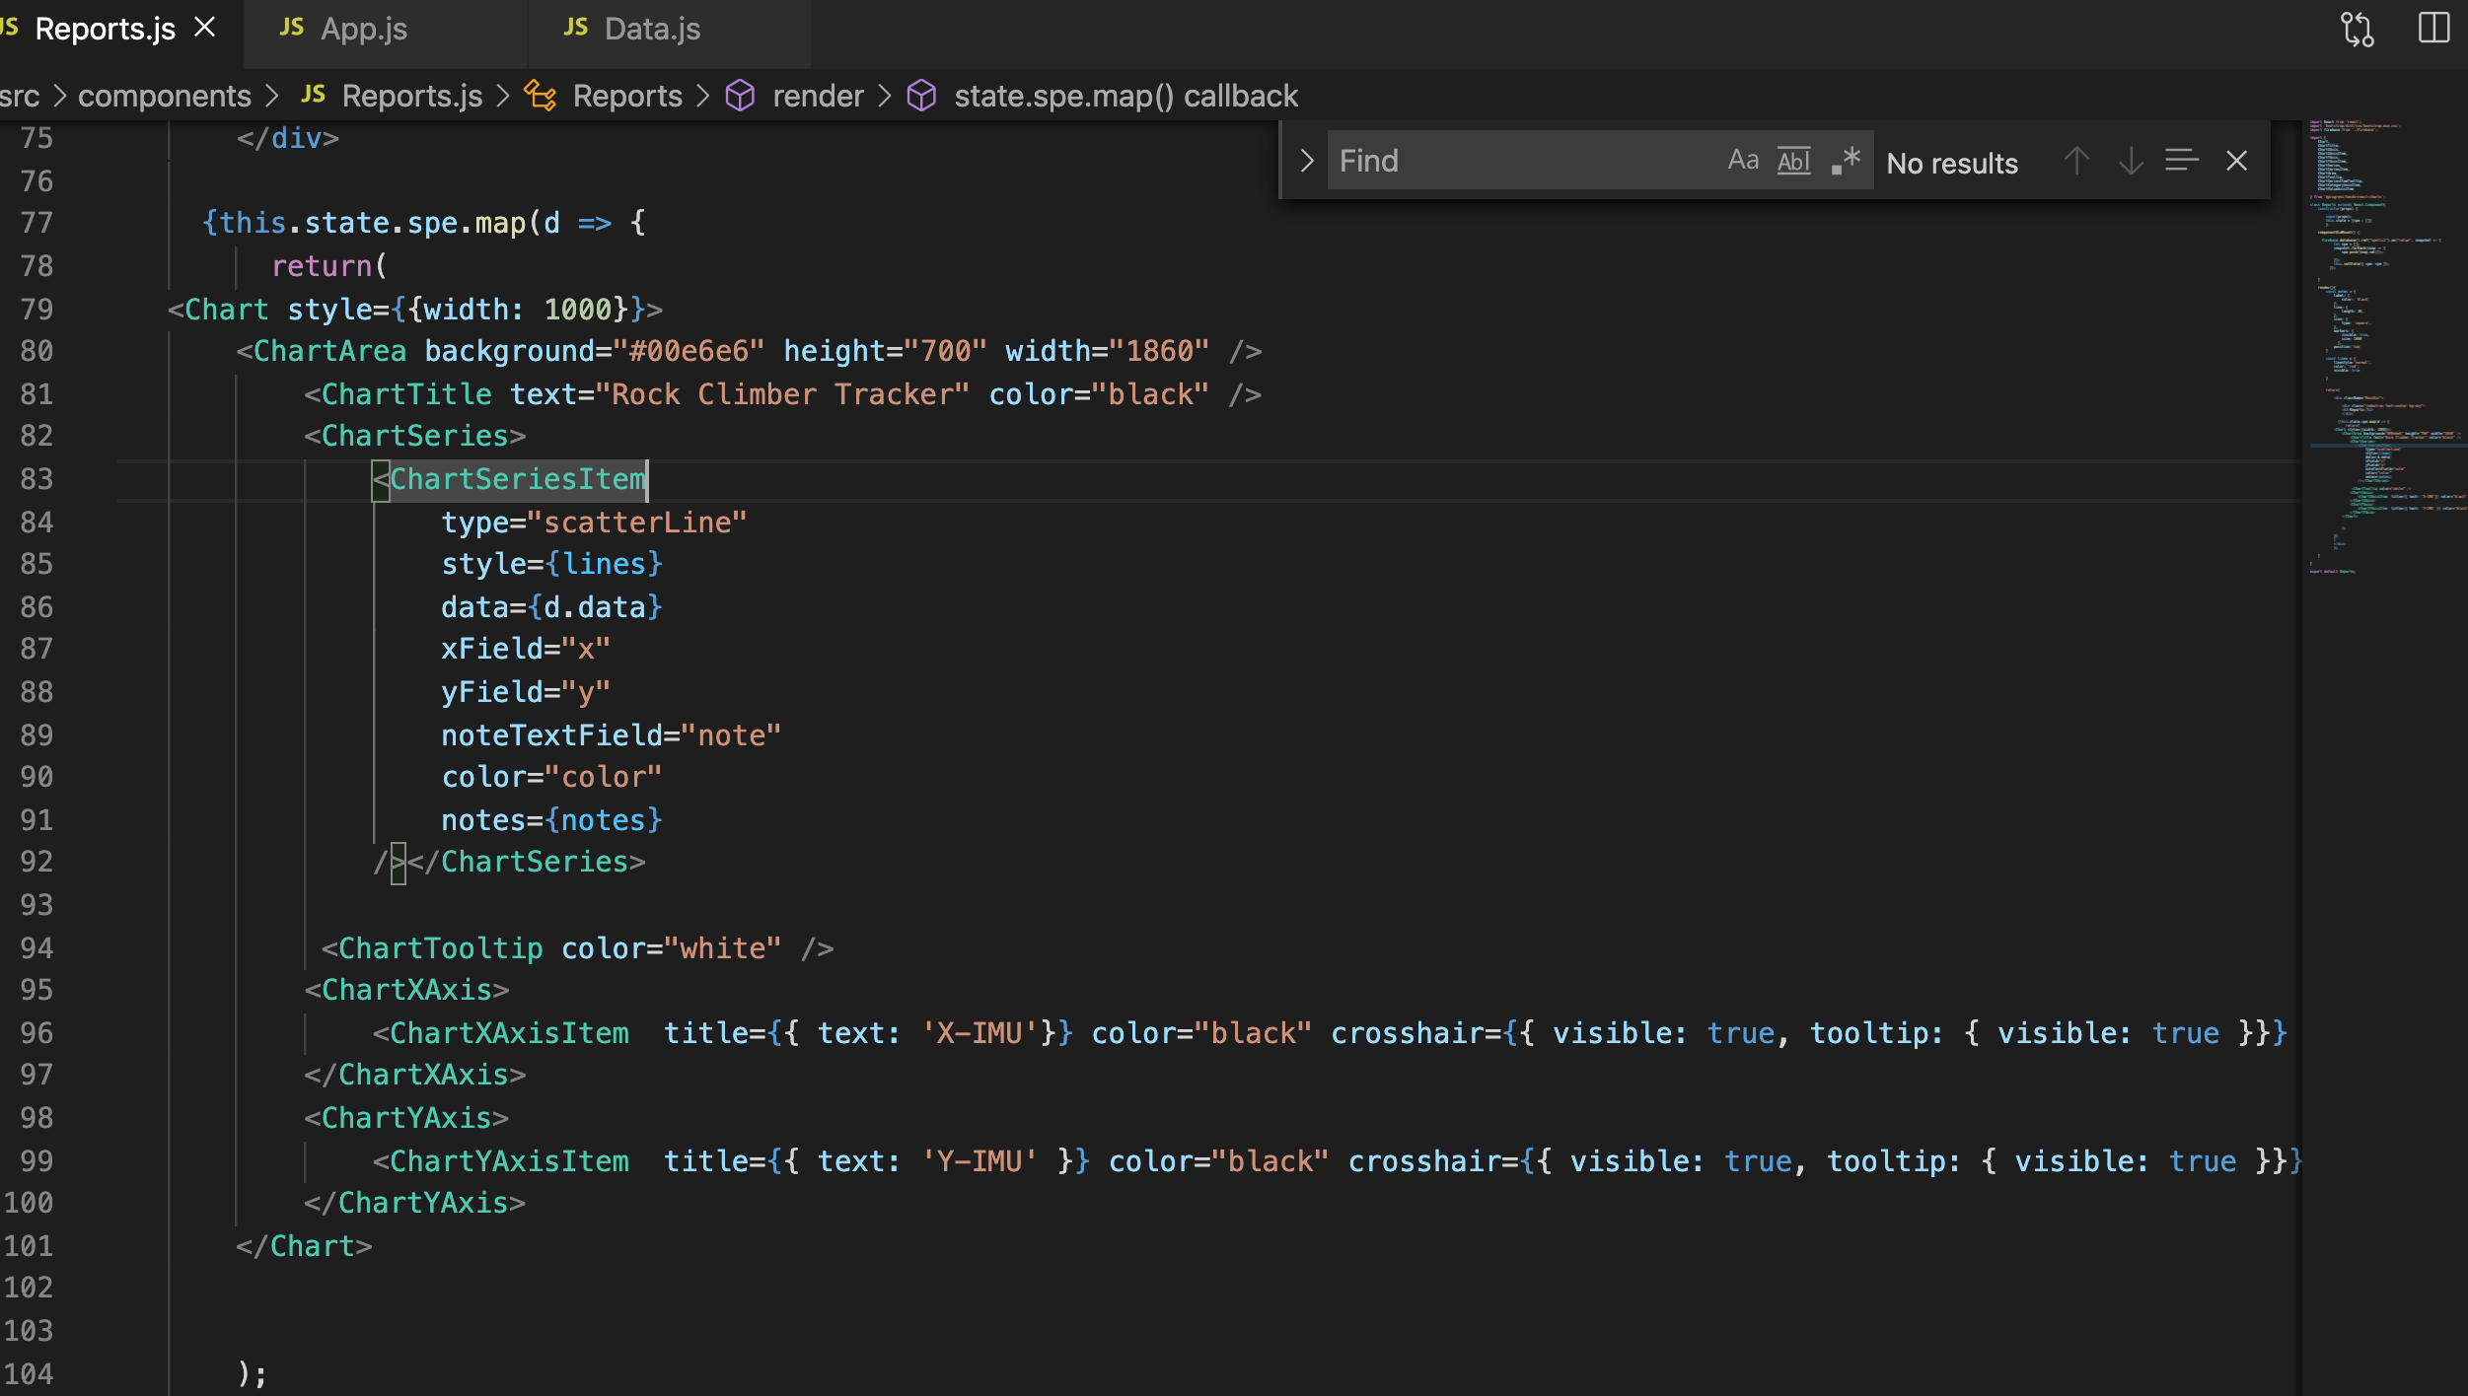The width and height of the screenshot is (2468, 1396).
Task: Click the state.spe.map() callback breadcrumb
Action: pyautogui.click(x=1125, y=96)
